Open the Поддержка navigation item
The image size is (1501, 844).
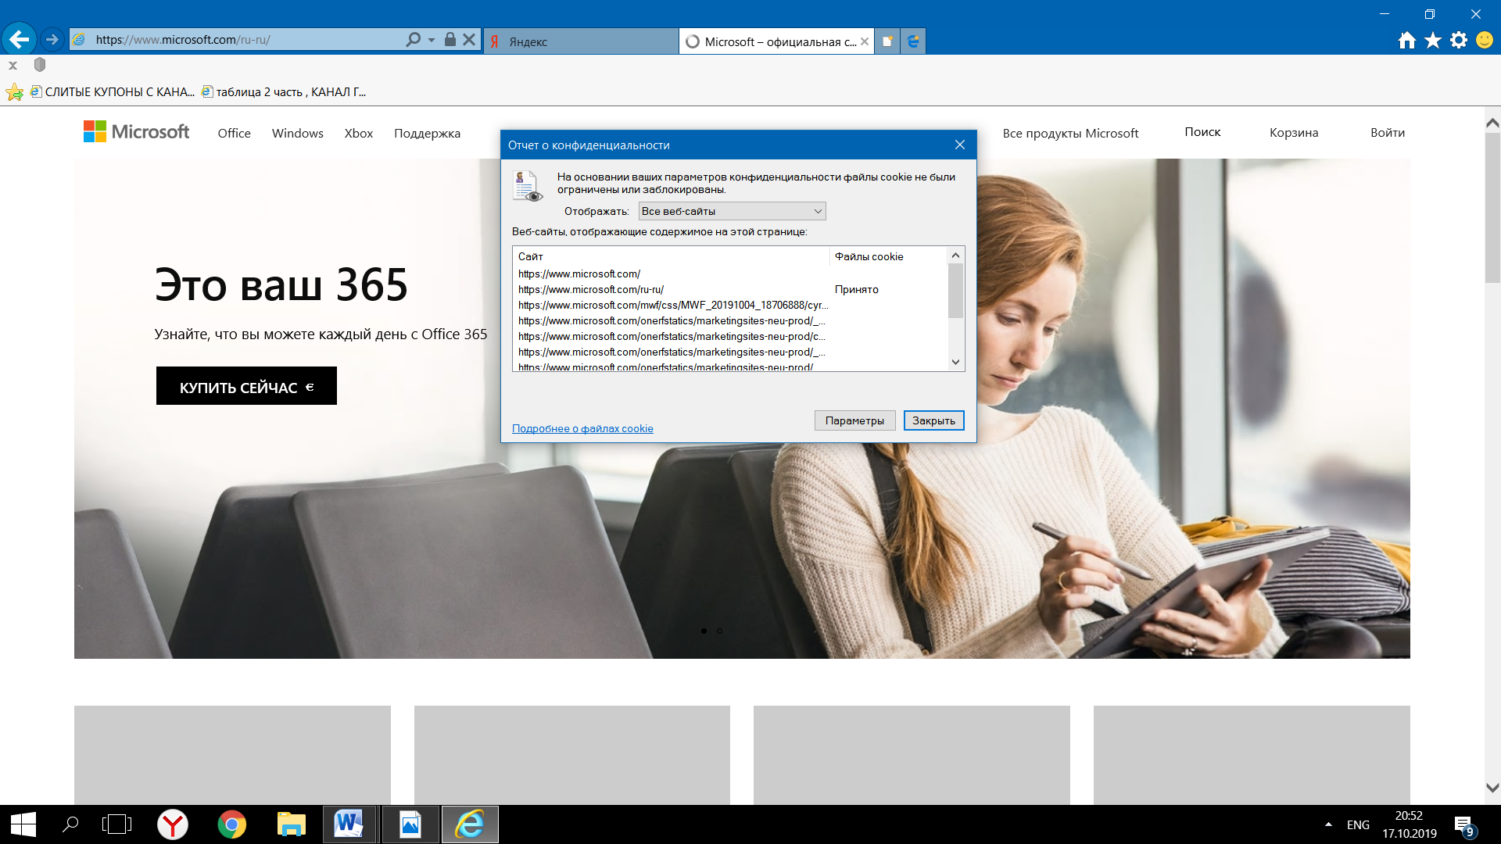coord(427,133)
